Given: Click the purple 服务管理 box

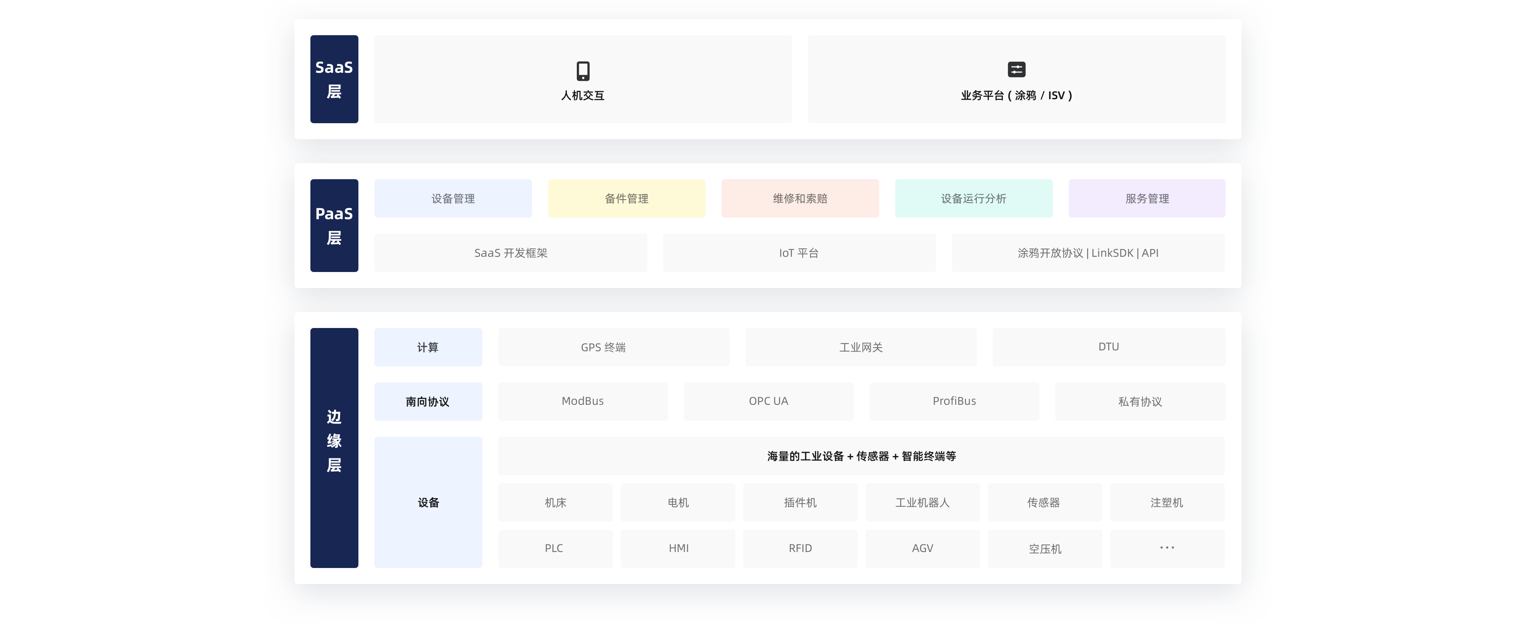Looking at the screenshot, I should [x=1147, y=198].
